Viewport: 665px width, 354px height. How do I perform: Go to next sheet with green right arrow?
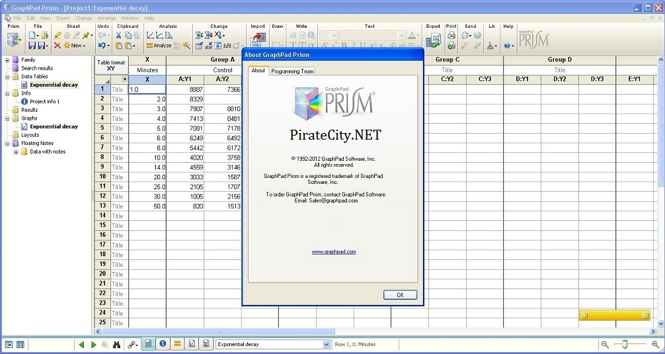(x=94, y=345)
